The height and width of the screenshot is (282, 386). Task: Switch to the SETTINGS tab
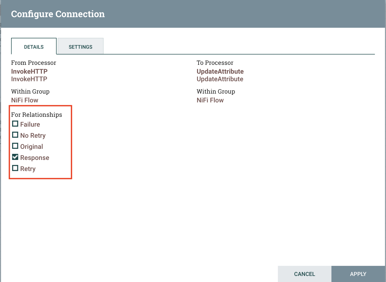pyautogui.click(x=80, y=47)
